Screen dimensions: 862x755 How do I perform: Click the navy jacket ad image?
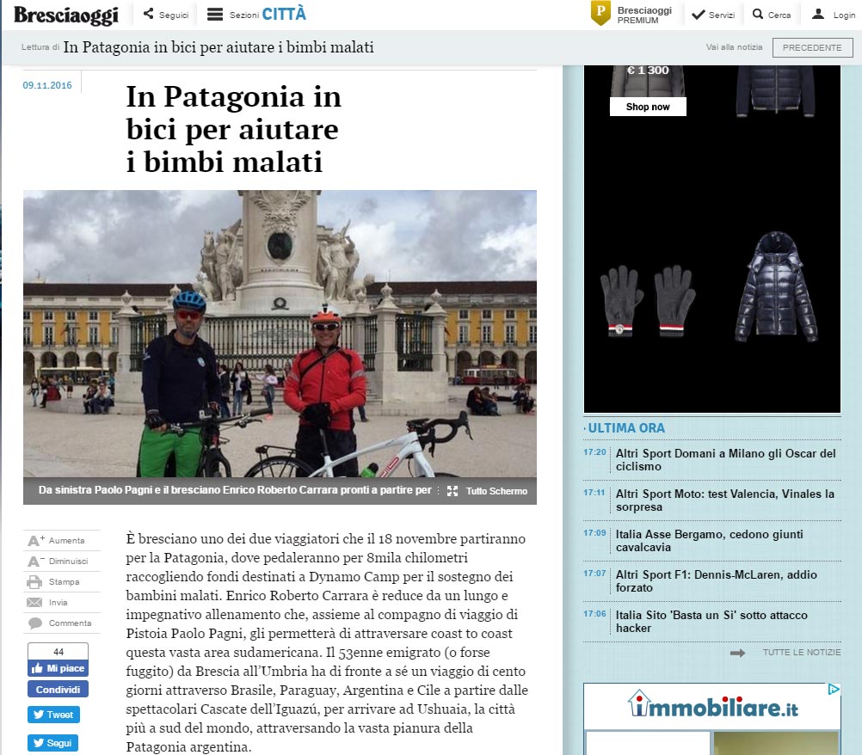click(776, 91)
